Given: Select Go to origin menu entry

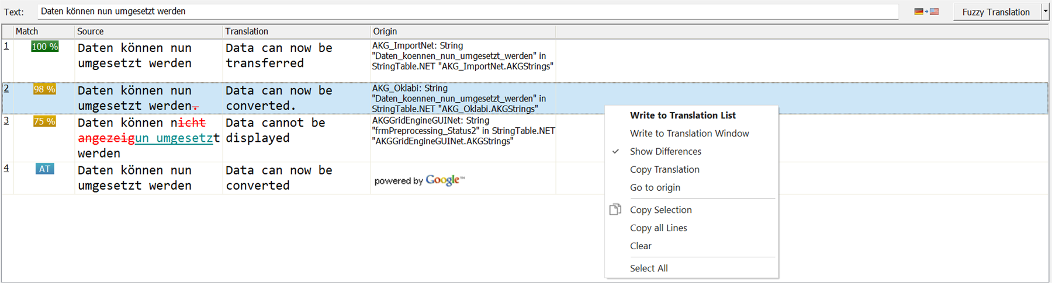Looking at the screenshot, I should (655, 187).
